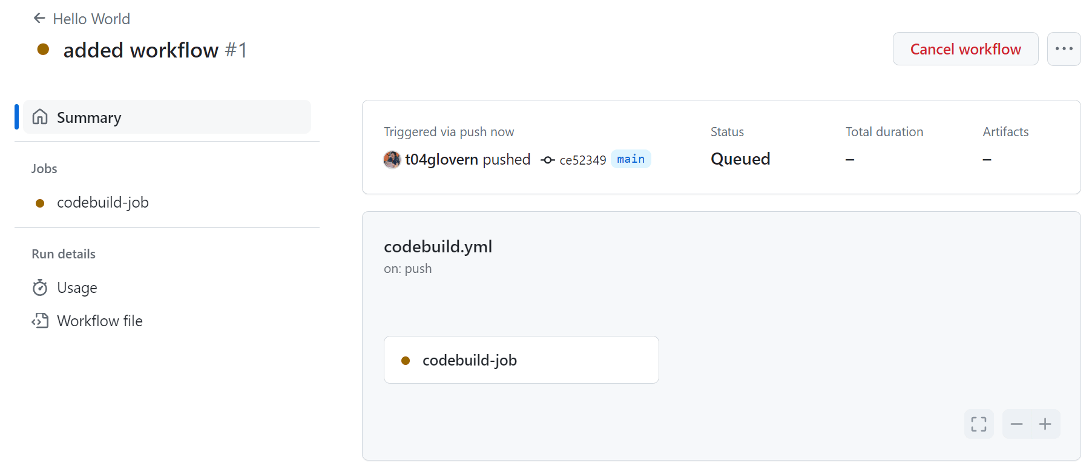
Task: Open the Workflow file page
Action: [x=99, y=321]
